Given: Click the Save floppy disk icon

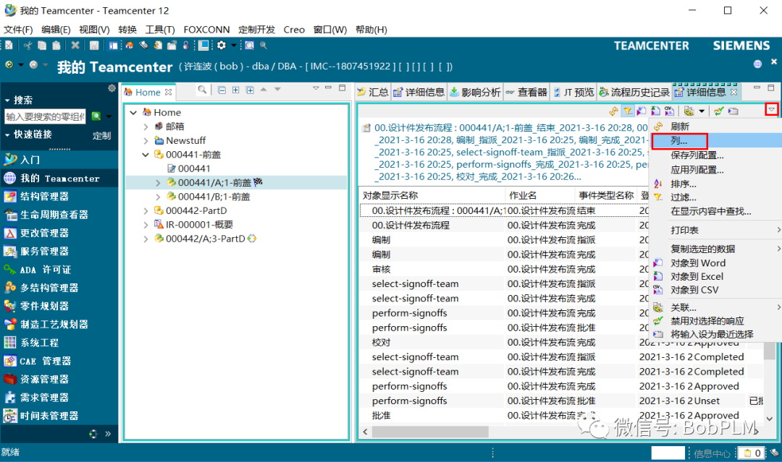Looking at the screenshot, I should pyautogui.click(x=93, y=46).
